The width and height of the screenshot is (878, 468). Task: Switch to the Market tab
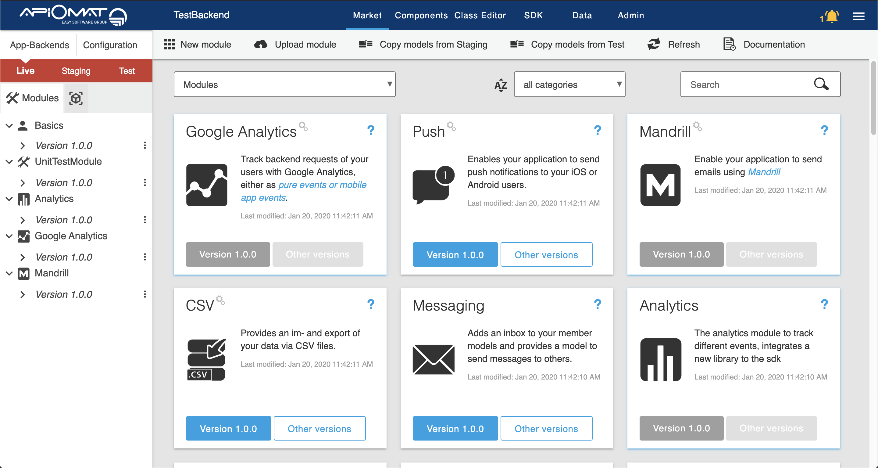pyautogui.click(x=367, y=15)
